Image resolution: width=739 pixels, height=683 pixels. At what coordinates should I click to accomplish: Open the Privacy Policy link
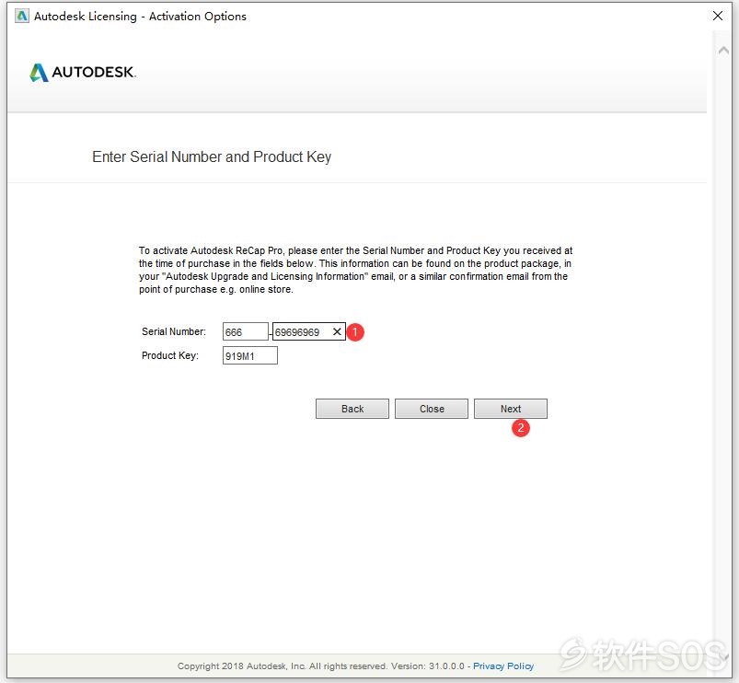(x=502, y=666)
